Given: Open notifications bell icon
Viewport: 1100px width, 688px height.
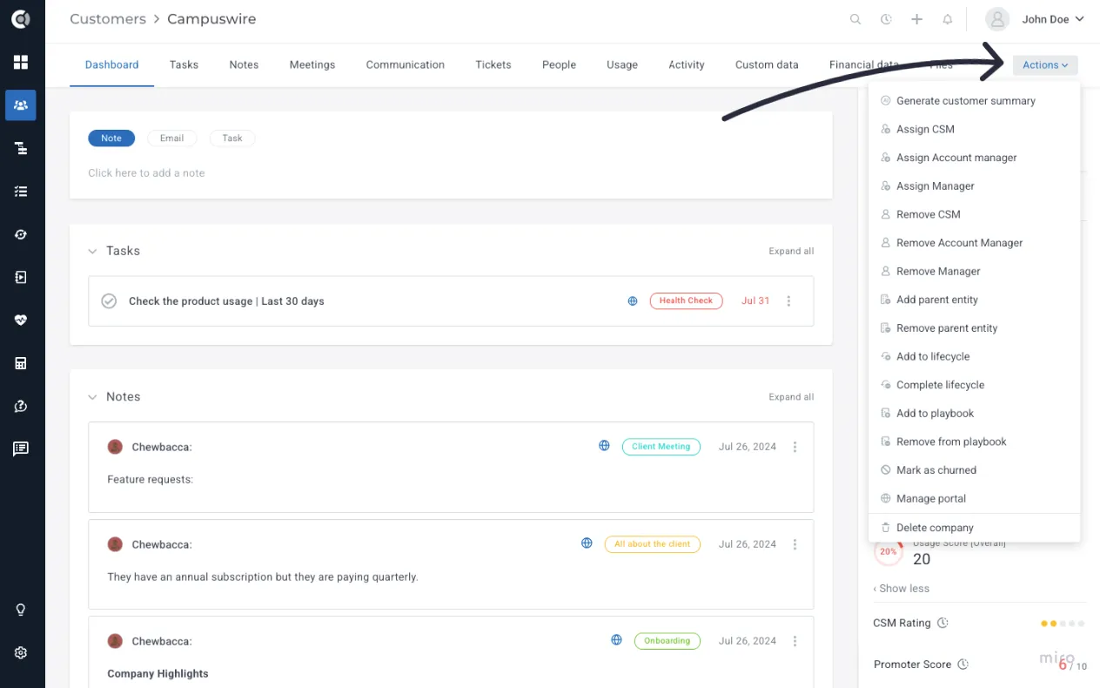Looking at the screenshot, I should [947, 19].
